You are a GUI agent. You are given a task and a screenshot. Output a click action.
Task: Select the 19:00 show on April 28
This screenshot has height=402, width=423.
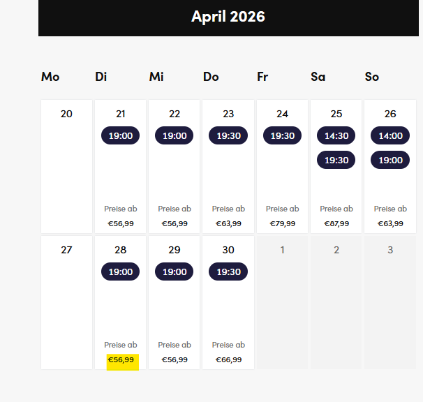(120, 271)
